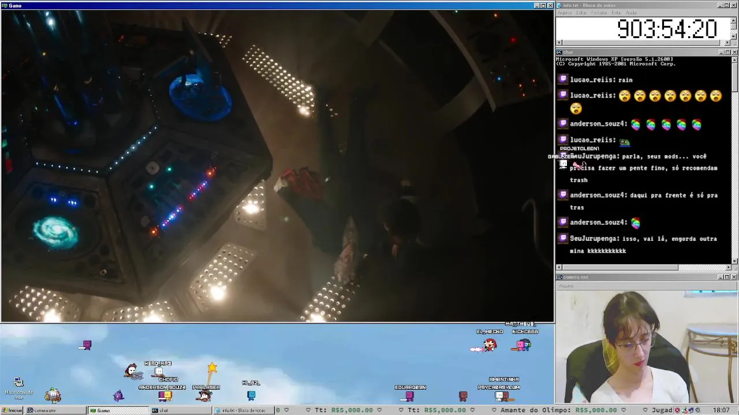Image resolution: width=739 pixels, height=415 pixels.
Task: Switch to the chat taskbar button
Action: tap(181, 410)
